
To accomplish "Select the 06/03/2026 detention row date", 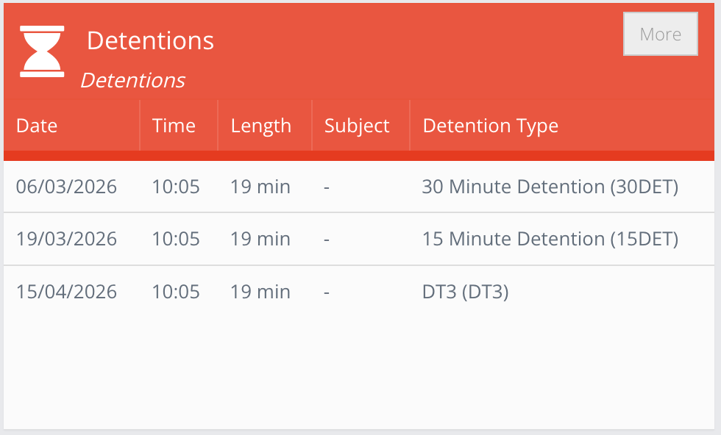I will [x=66, y=187].
